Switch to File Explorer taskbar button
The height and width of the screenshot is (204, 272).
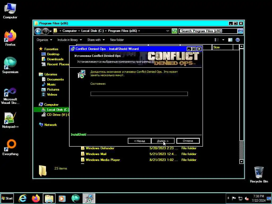49,198
